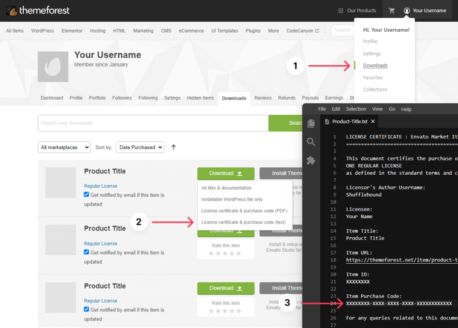Choose All files & documentation option

tap(226, 188)
